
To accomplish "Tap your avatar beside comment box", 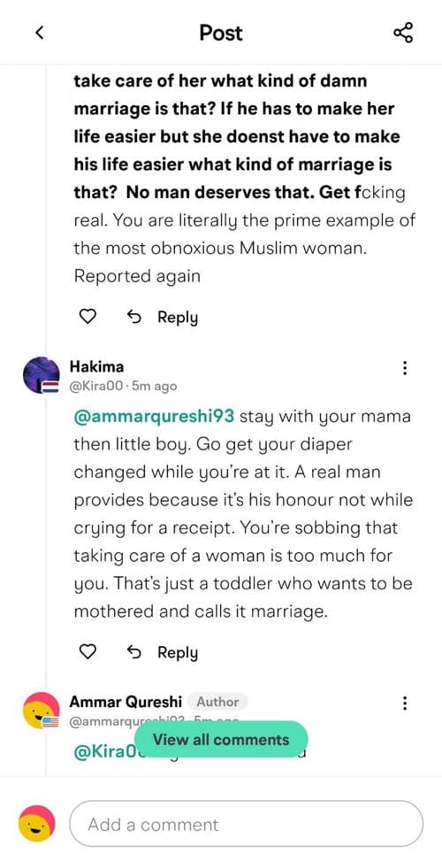I will 37,825.
